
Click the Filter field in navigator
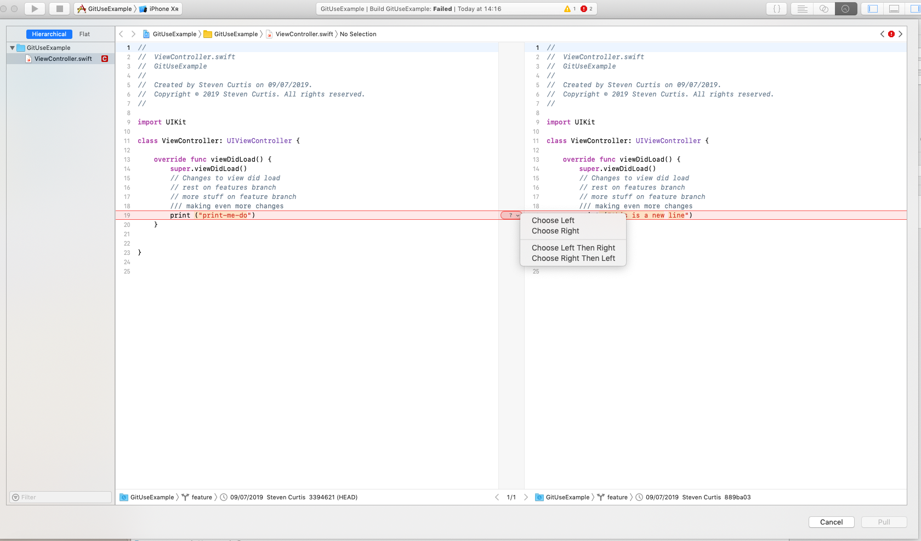tap(61, 497)
